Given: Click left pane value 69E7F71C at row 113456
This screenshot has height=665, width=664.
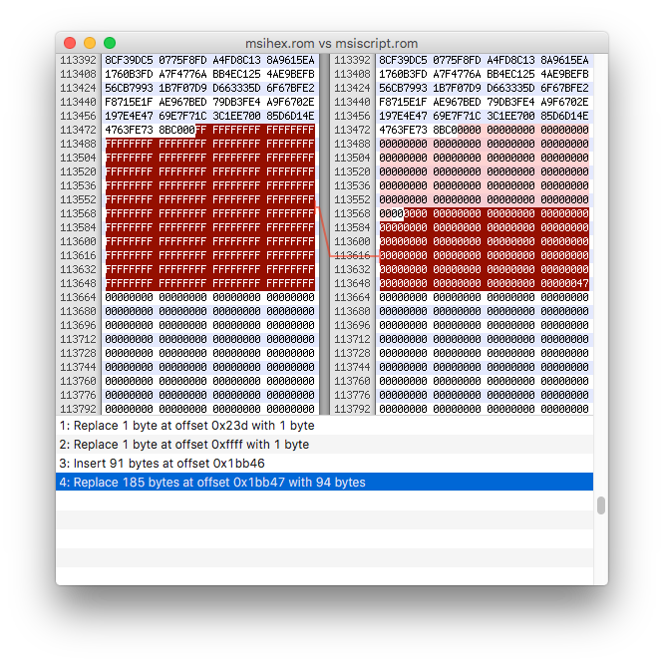Looking at the screenshot, I should [182, 116].
